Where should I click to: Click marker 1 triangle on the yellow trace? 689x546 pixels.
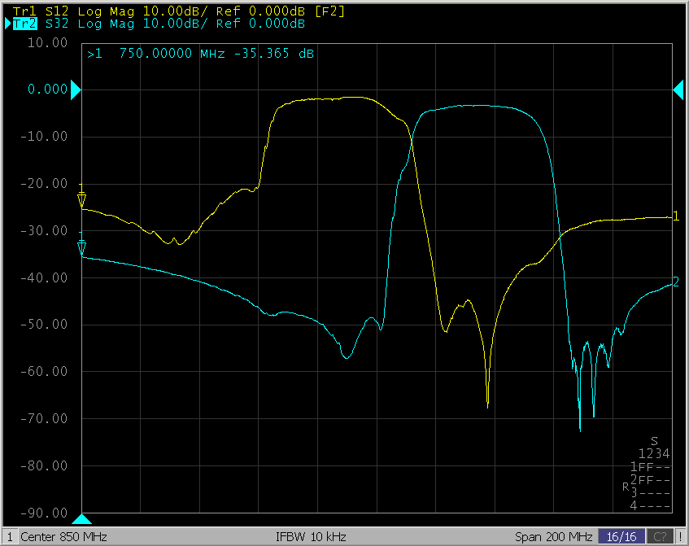[81, 200]
